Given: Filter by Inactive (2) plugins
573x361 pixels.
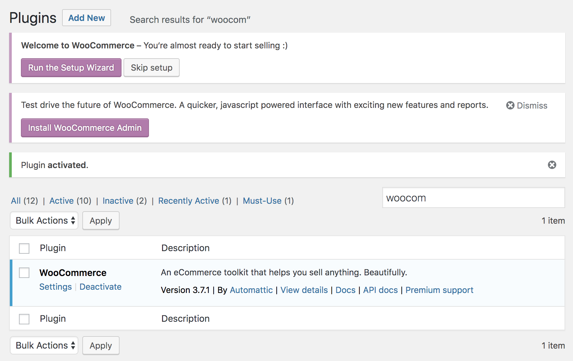Looking at the screenshot, I should 124,201.
